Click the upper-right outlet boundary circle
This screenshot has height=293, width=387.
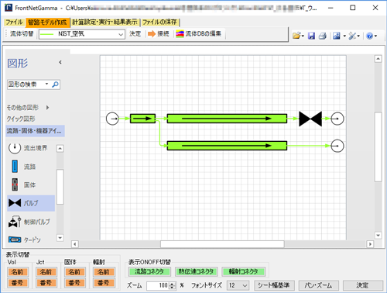[x=337, y=119]
